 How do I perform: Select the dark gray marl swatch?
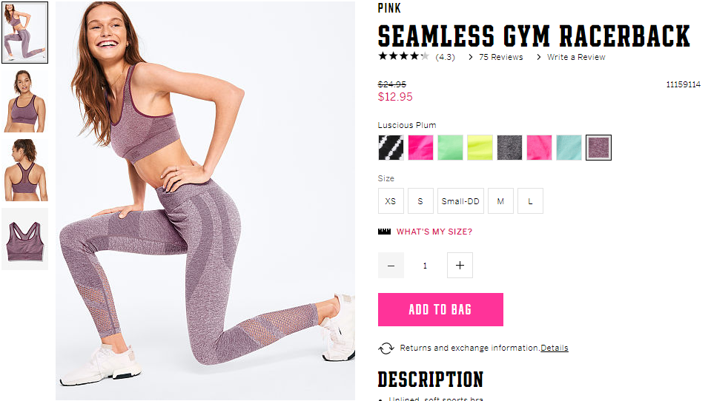pyautogui.click(x=510, y=147)
